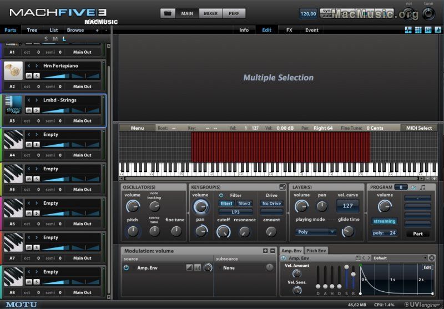Switch to the MIXER view
Image resolution: width=444 pixels, height=309 pixels.
click(x=211, y=13)
